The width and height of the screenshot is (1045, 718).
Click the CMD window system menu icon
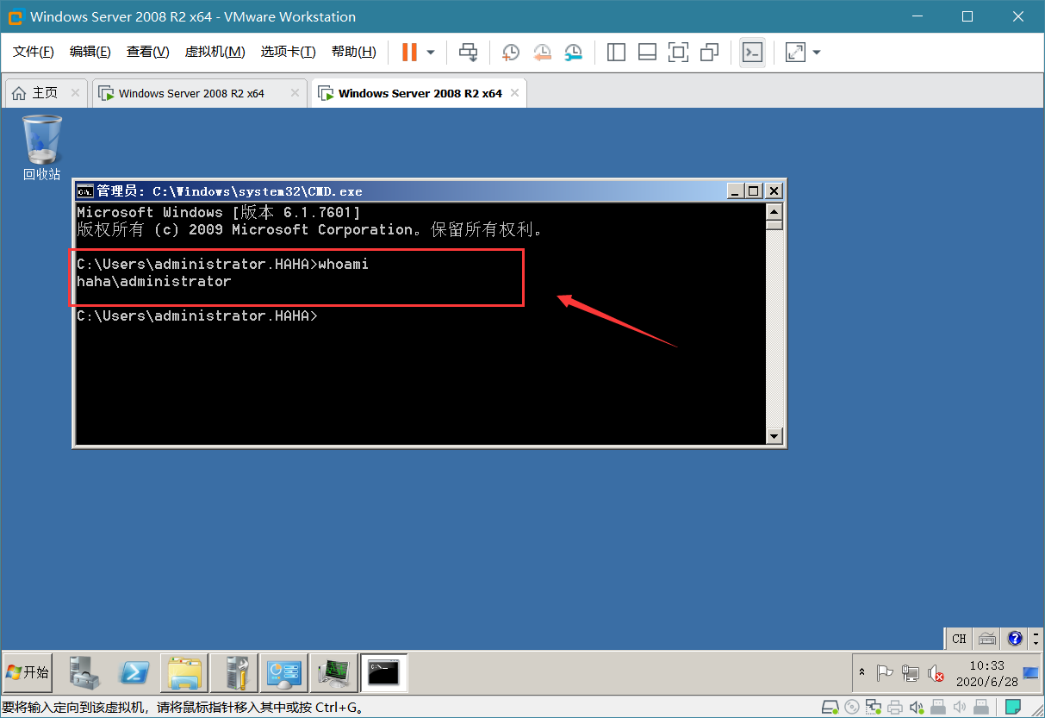84,191
